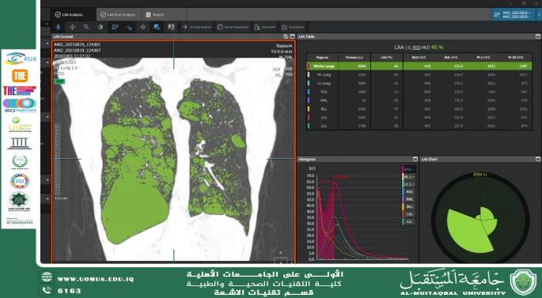The height and width of the screenshot is (298, 542).
Task: Toggle the crosshair tool in the toolbar
Action: (x=142, y=27)
